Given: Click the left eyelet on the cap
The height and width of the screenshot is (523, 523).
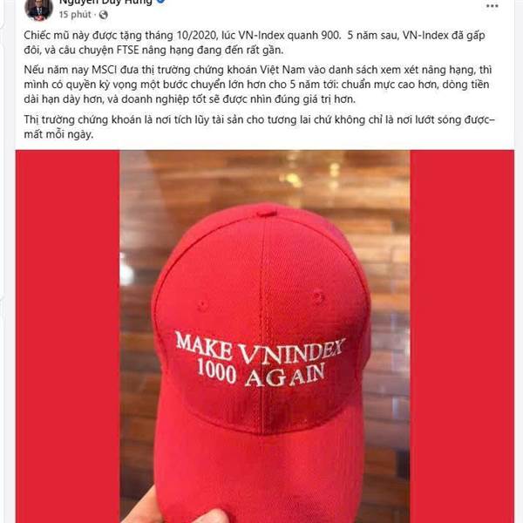Looking at the screenshot, I should point(202,306).
